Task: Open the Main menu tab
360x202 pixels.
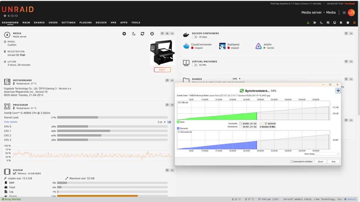Action: coord(26,23)
